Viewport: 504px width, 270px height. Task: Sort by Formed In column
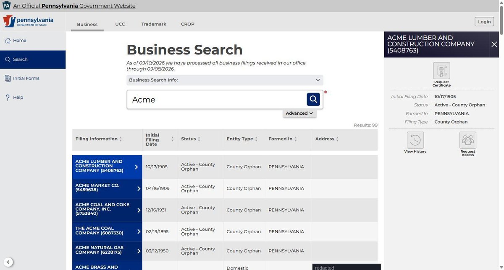pyautogui.click(x=283, y=139)
